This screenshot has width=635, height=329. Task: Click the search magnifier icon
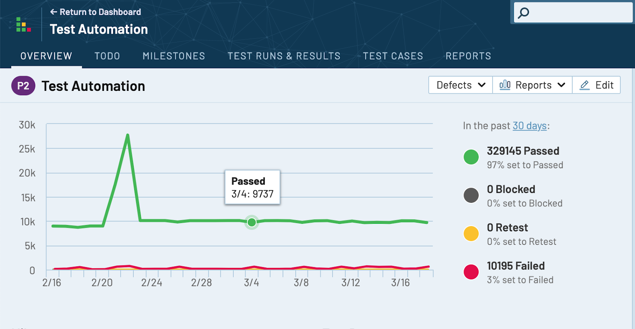click(523, 13)
